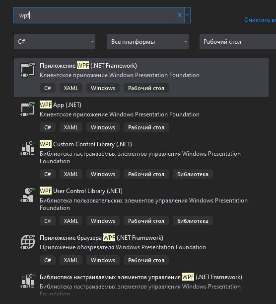Open the search history dropdown arrow
The image size is (276, 304).
(x=187, y=15)
